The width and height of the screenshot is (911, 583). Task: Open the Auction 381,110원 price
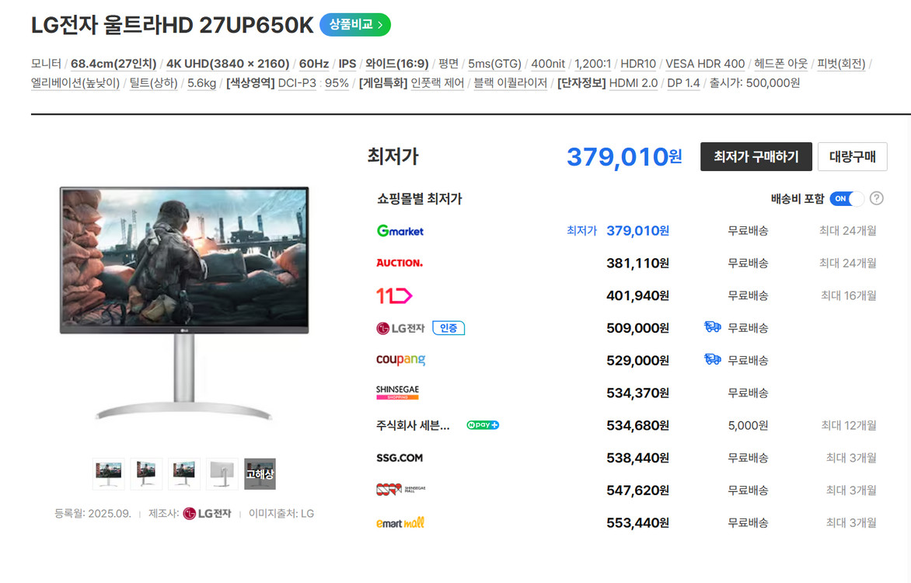[638, 264]
